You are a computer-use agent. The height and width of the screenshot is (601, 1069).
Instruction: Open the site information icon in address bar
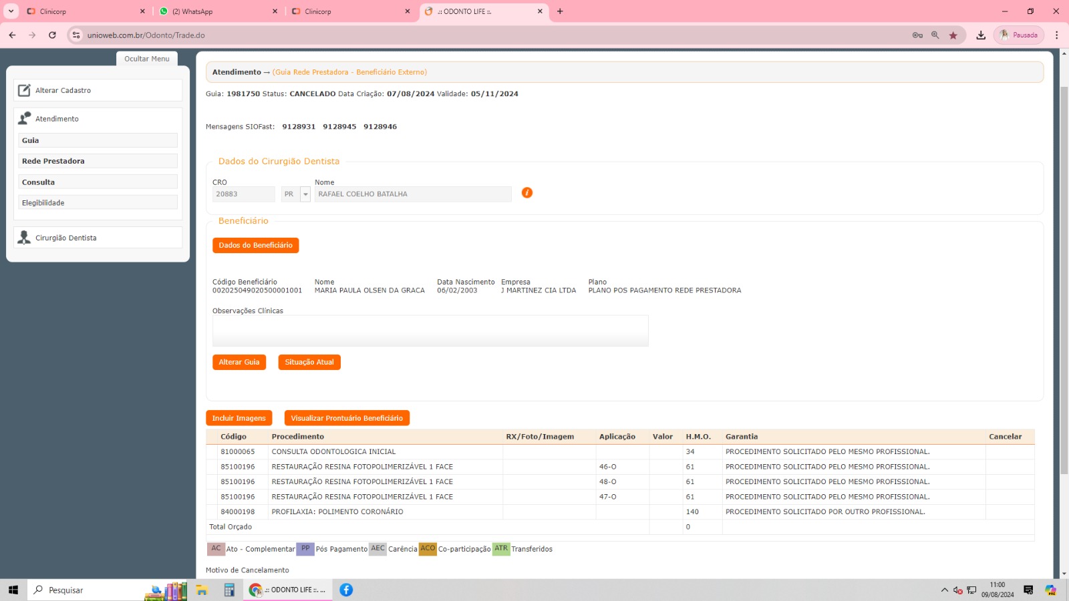76,35
